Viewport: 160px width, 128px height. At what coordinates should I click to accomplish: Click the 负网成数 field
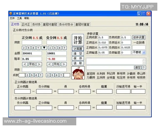pyautogui.click(x=126, y=37)
